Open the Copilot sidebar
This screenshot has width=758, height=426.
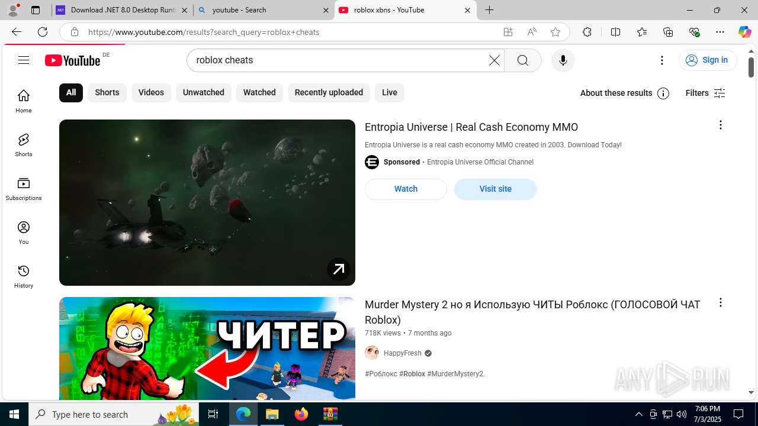click(x=744, y=32)
